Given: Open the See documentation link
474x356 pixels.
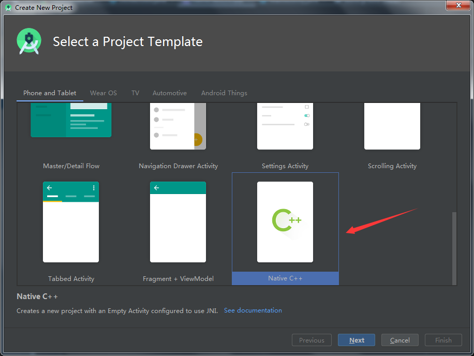Looking at the screenshot, I should (x=253, y=310).
